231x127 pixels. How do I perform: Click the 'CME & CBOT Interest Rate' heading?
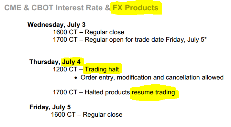tap(53, 8)
